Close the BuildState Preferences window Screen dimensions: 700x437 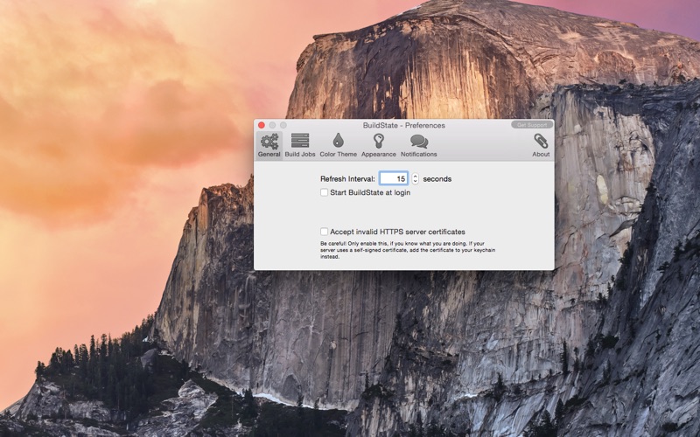click(262, 125)
